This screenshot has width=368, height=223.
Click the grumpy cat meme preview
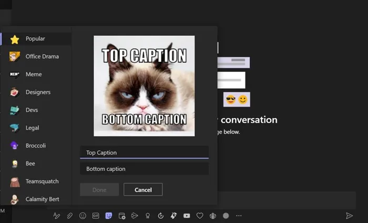[x=144, y=86]
